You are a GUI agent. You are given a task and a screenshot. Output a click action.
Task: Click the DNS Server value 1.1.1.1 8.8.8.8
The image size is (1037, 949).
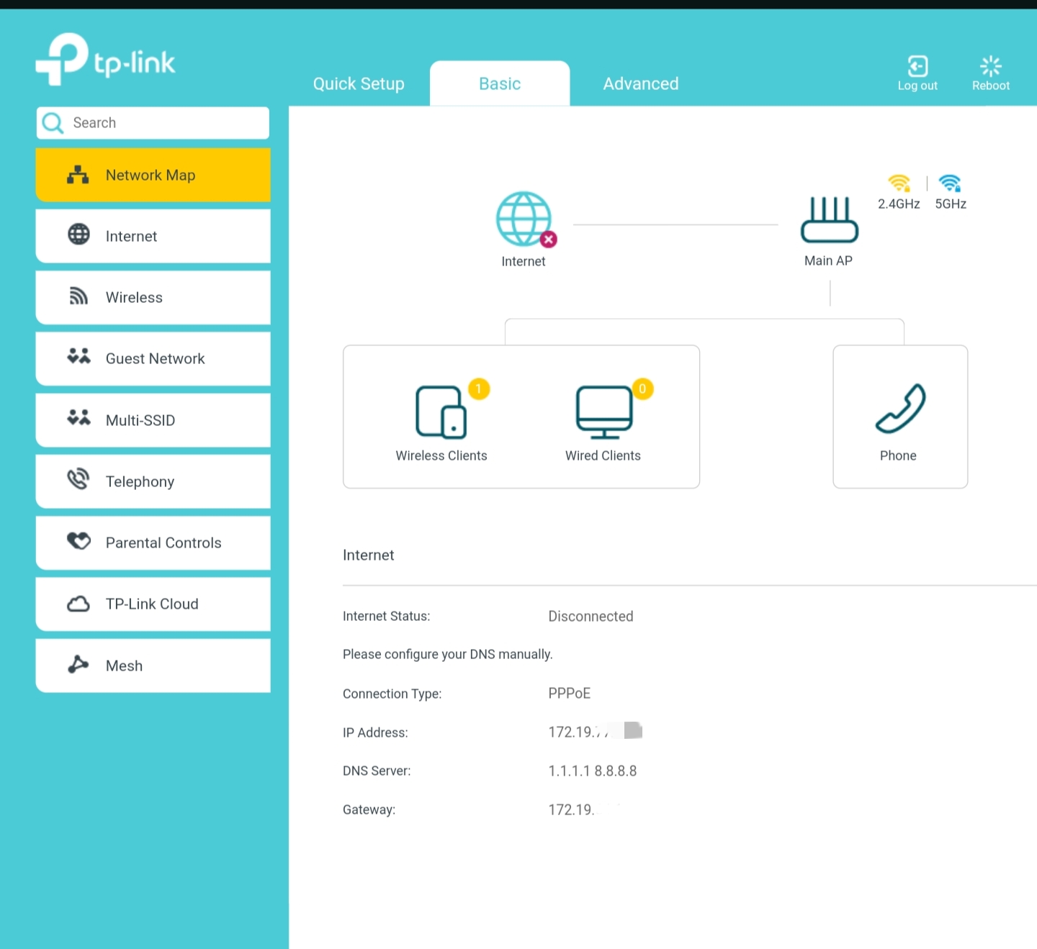click(x=592, y=771)
